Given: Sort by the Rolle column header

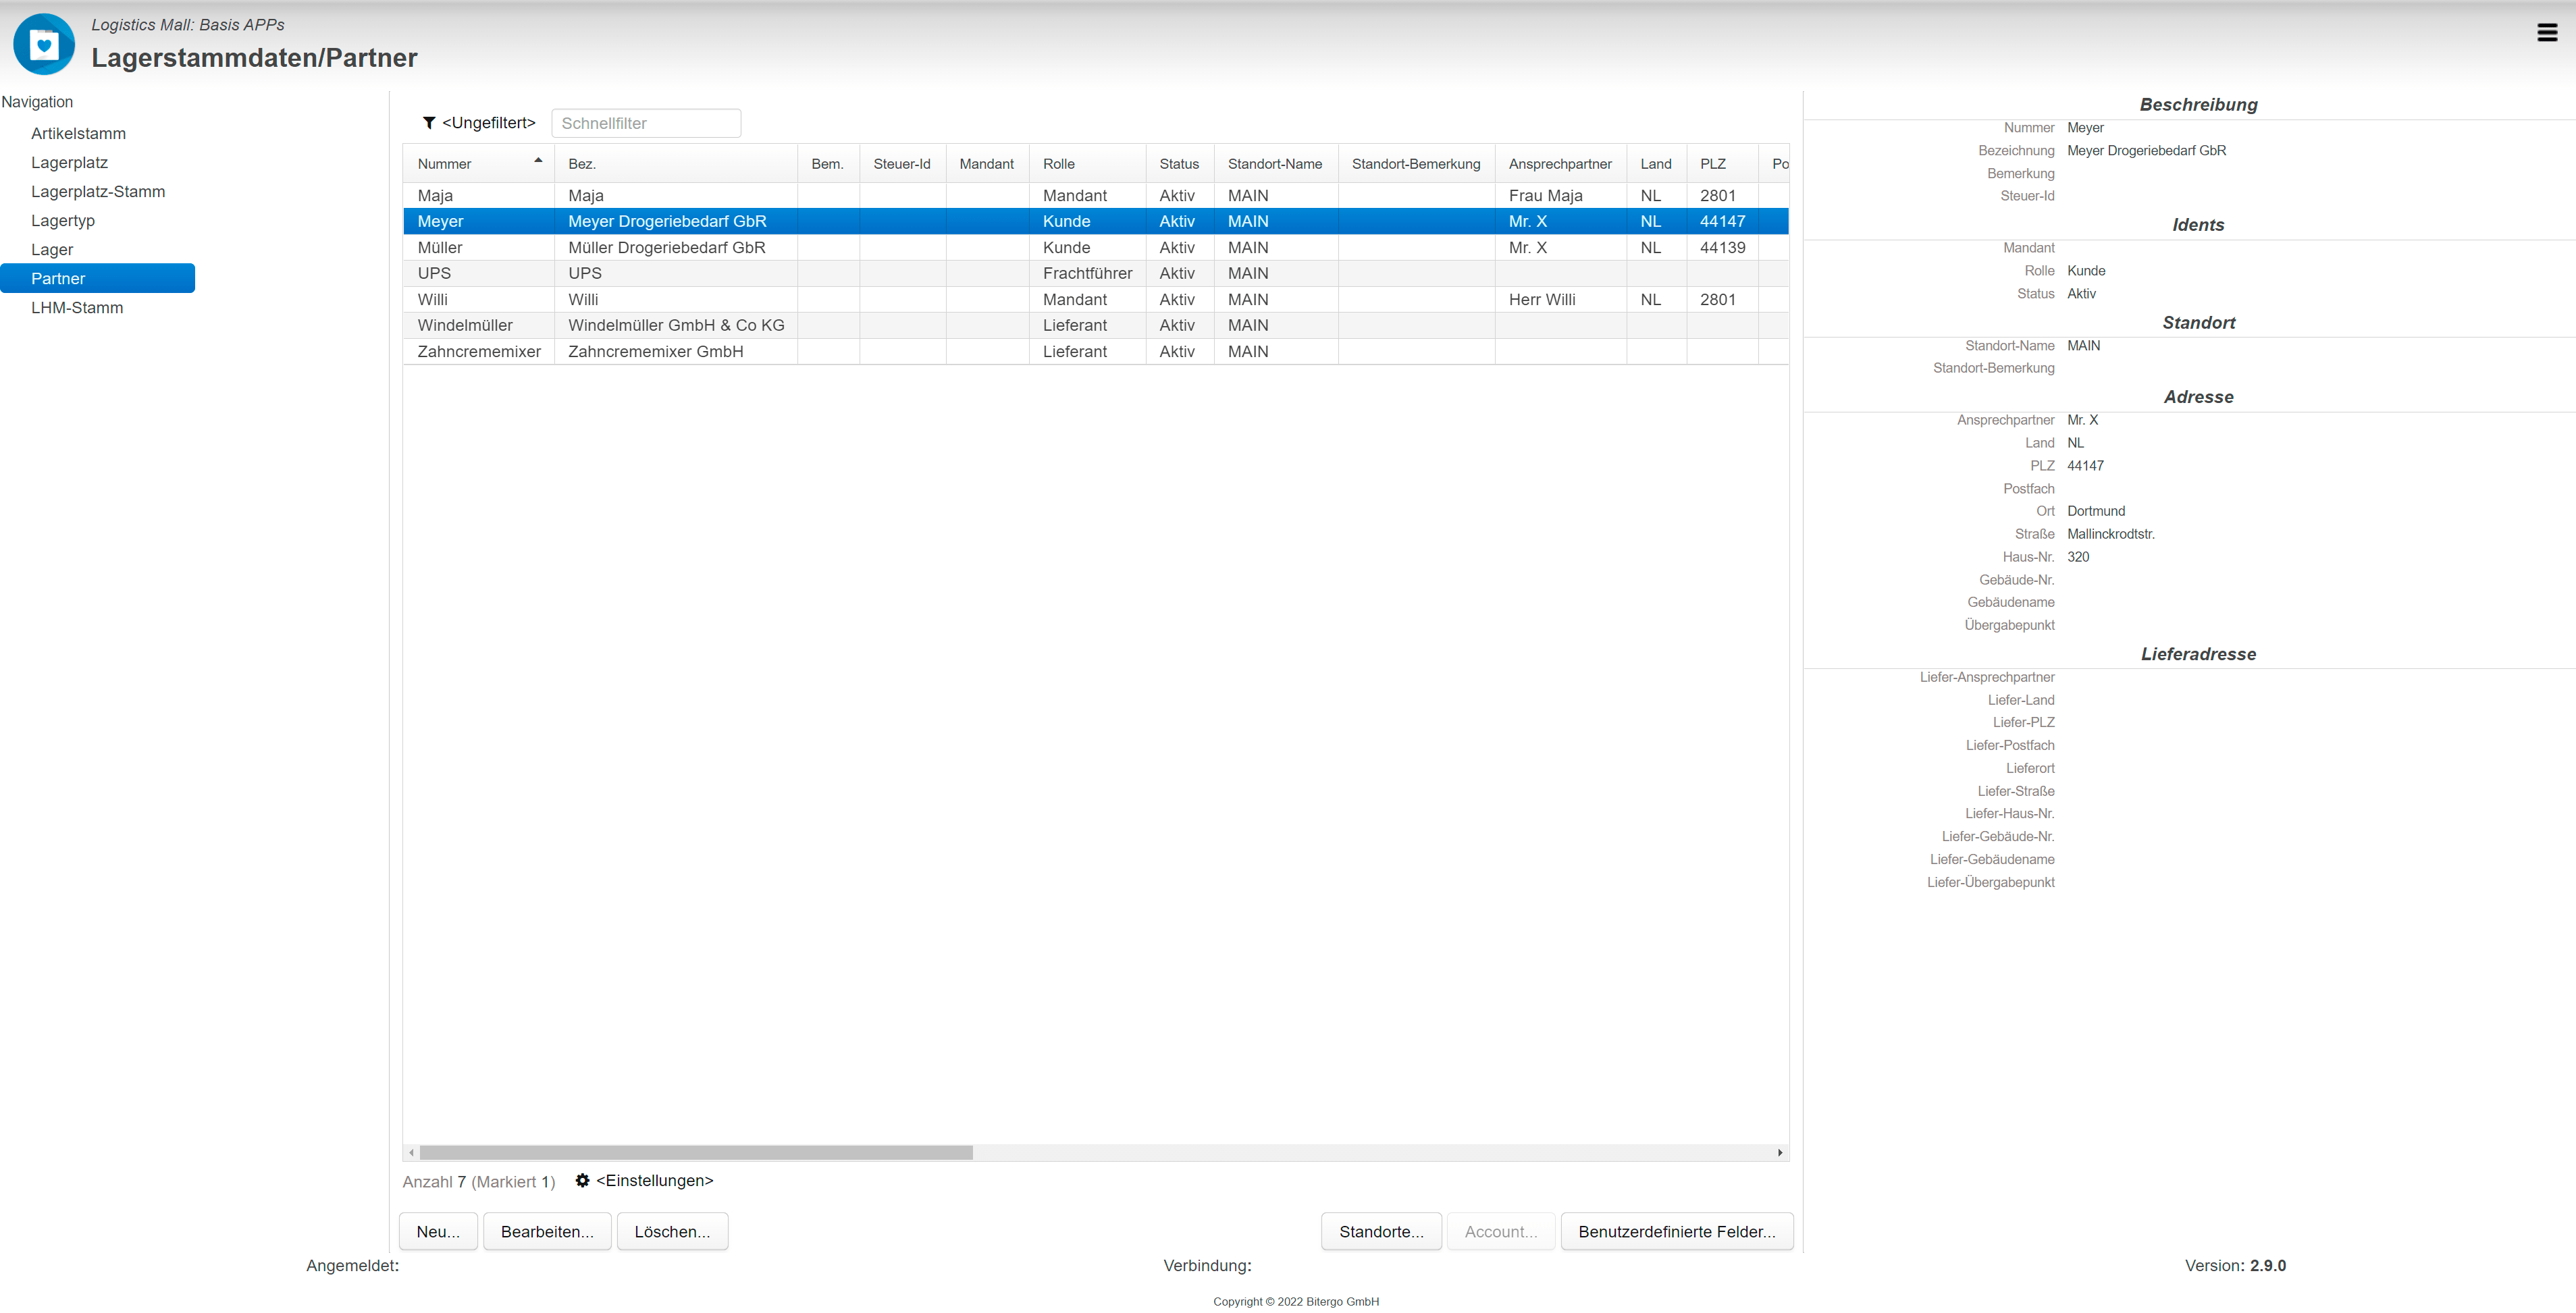Looking at the screenshot, I should coord(1087,163).
